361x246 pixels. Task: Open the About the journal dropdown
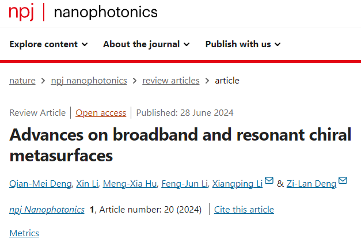[146, 44]
